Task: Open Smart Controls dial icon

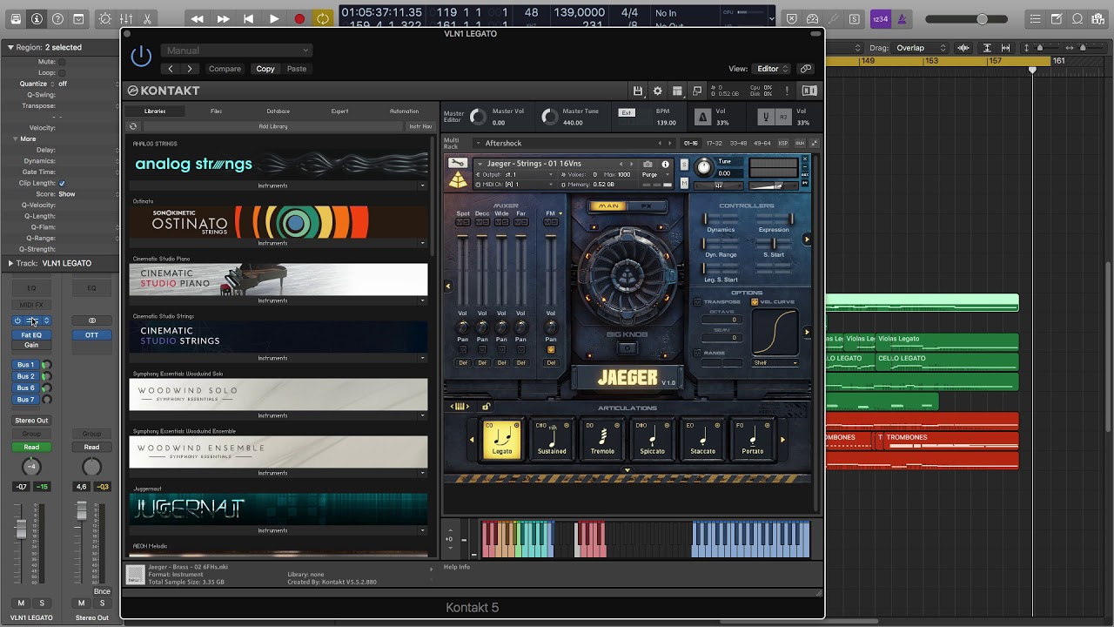Action: click(105, 18)
